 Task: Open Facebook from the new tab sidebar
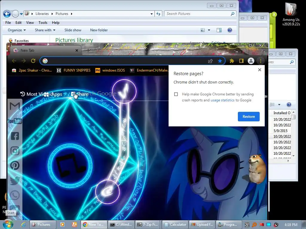coord(15,136)
